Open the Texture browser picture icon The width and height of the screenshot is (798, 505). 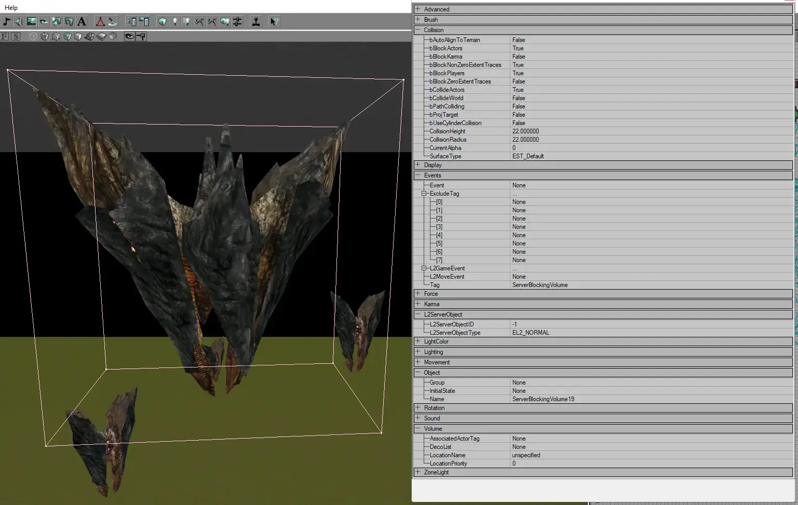32,21
